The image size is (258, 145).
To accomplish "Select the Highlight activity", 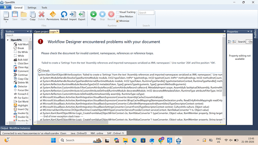I will point(21,105).
